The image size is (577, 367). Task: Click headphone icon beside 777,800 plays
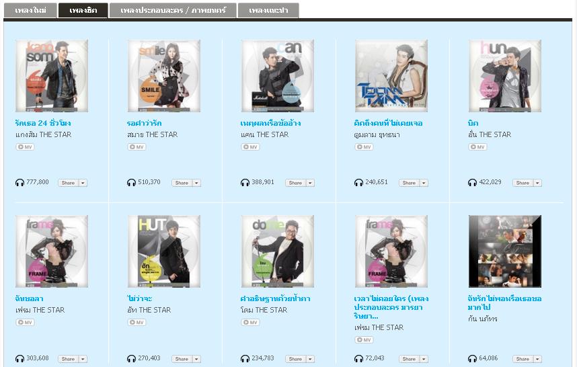tap(20, 182)
